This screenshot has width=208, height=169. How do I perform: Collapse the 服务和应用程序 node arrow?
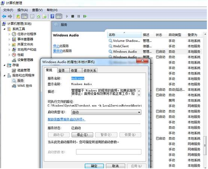4,75
